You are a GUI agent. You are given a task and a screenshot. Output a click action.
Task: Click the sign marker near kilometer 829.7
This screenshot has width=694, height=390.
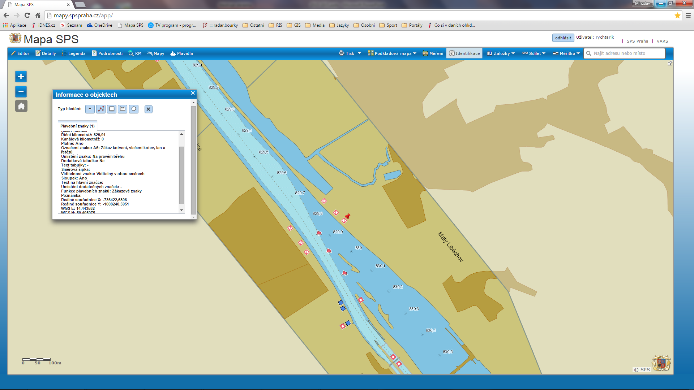tap(324, 201)
